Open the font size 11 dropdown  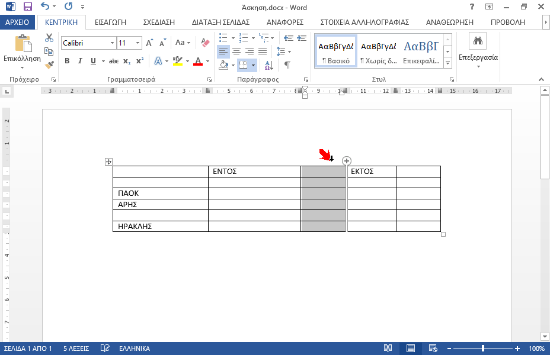click(138, 43)
